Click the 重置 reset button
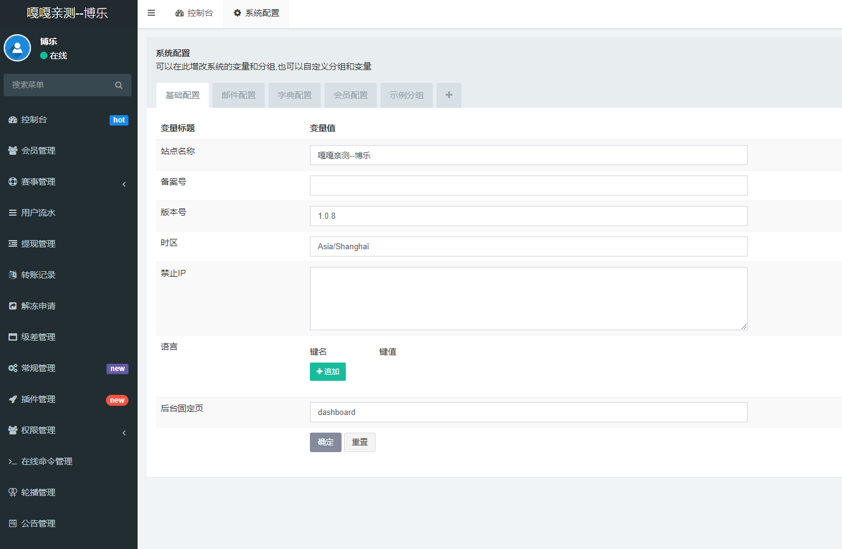Viewport: 842px width, 549px height. 360,442
